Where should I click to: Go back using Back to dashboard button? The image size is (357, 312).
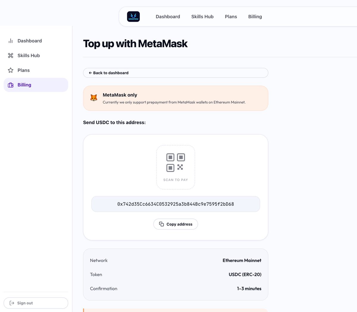[176, 73]
